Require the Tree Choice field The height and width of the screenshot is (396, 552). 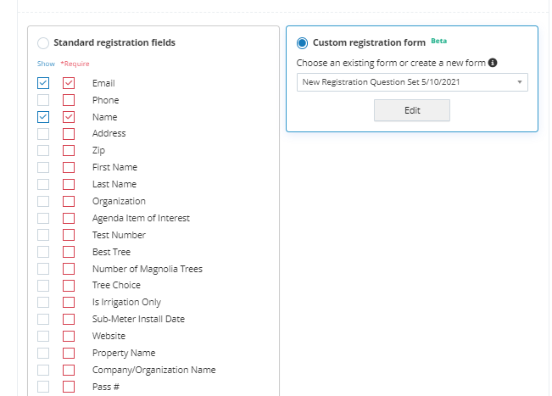point(69,285)
